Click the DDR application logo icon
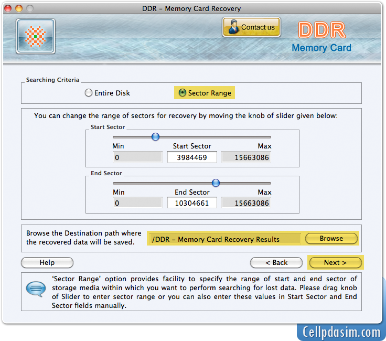386x341 pixels. (36, 36)
